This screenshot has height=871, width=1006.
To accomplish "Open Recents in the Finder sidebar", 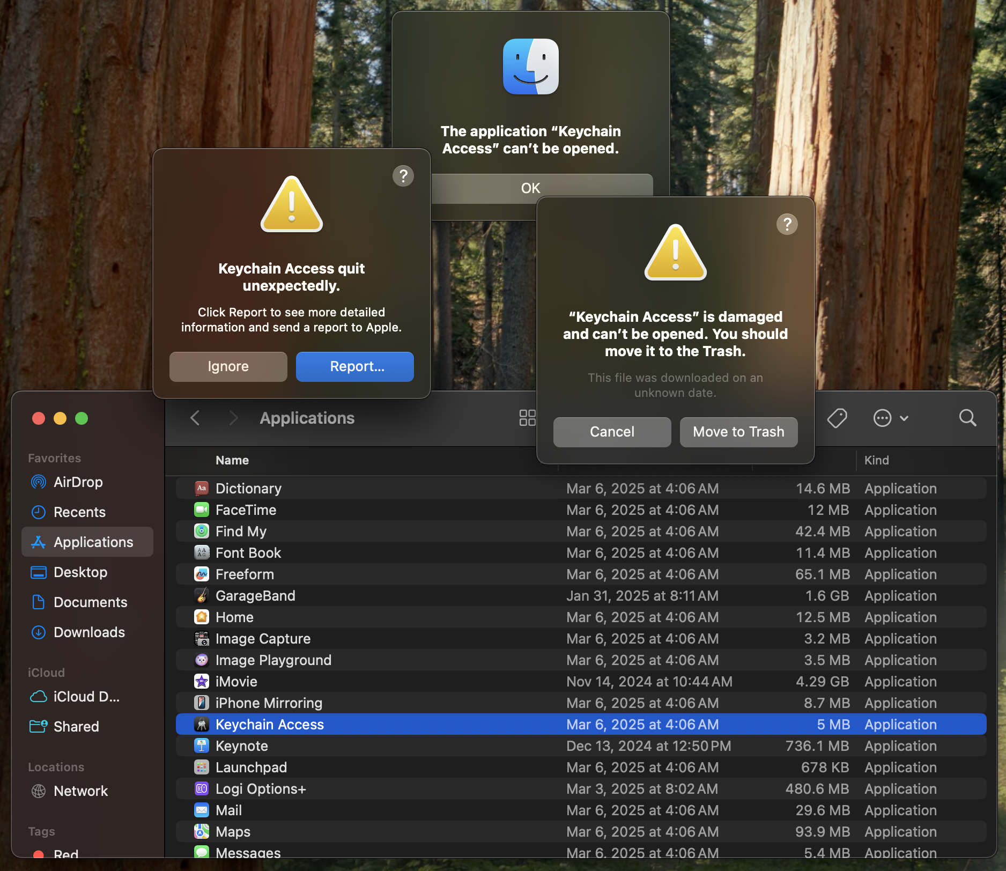I will (87, 512).
